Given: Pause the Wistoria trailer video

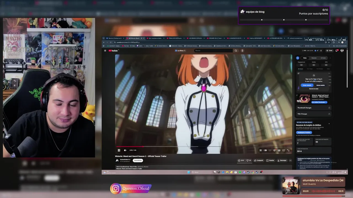Looking at the screenshot, I should coord(119,150).
